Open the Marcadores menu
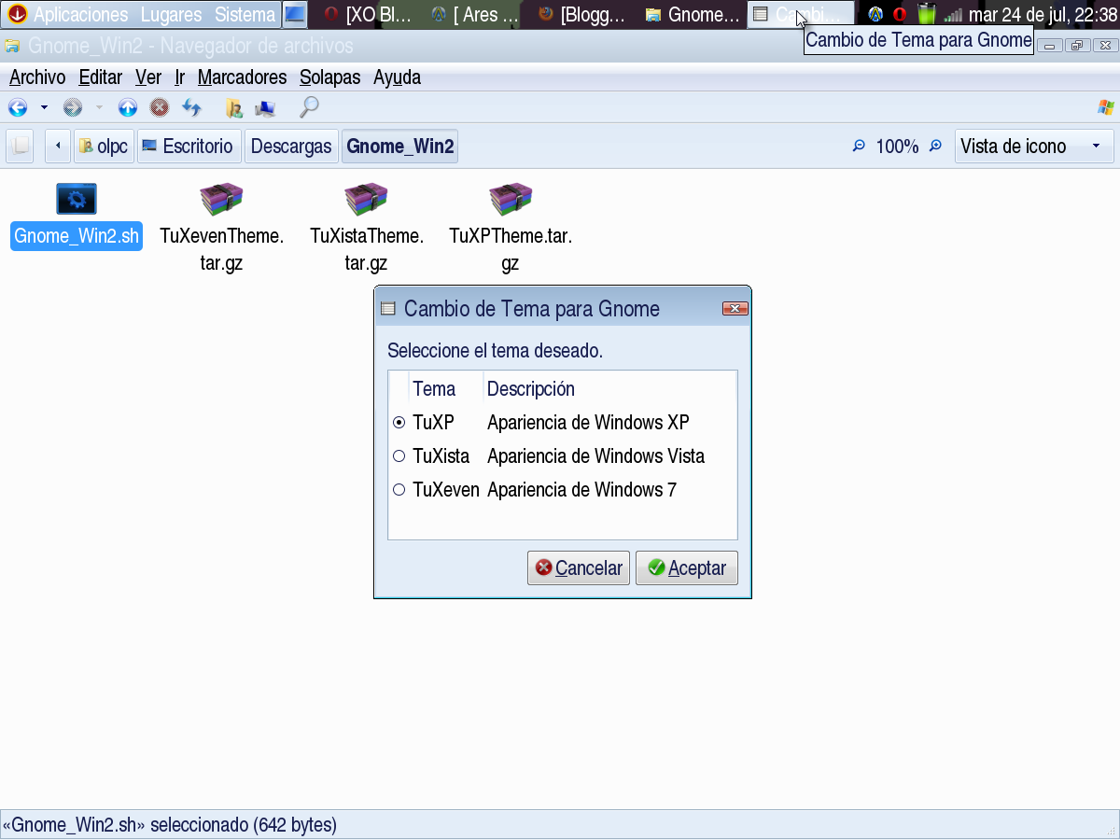1120x840 pixels. point(242,77)
